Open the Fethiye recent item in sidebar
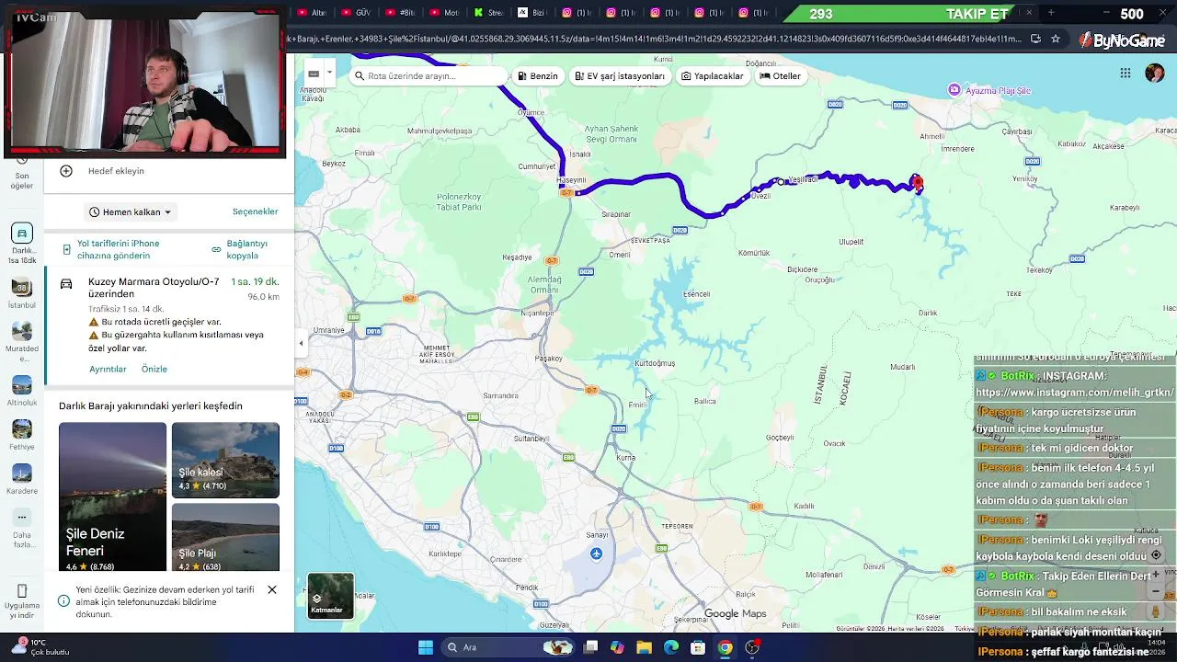 22,429
